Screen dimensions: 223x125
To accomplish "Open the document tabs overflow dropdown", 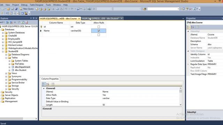I will [183, 18].
